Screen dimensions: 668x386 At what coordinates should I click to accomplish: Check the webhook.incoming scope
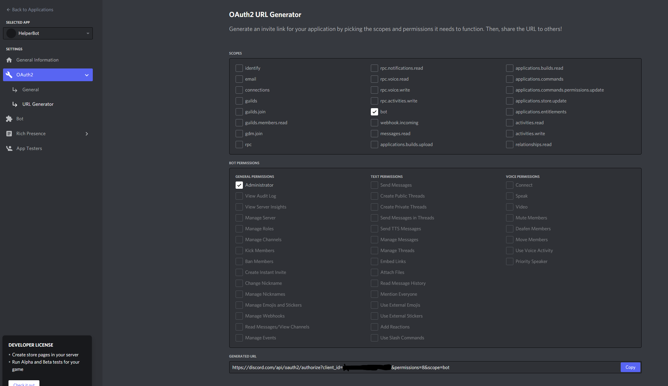pos(374,122)
